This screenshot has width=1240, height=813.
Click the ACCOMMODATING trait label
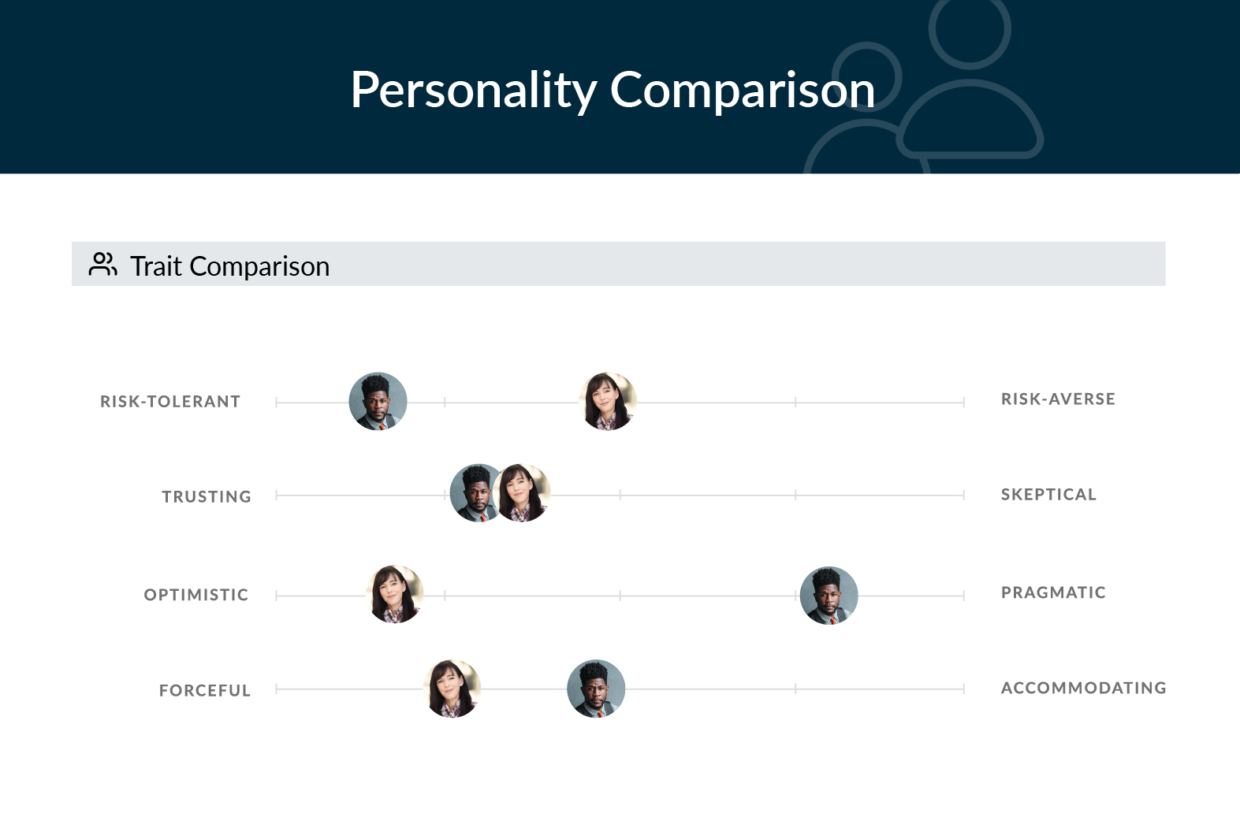pos(1083,689)
